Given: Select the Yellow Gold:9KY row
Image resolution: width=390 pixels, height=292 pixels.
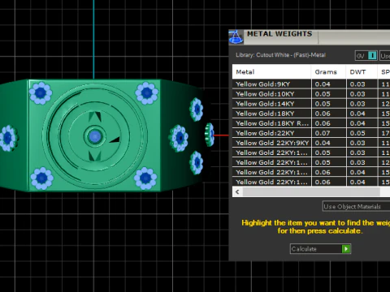Looking at the screenshot, I should pos(311,84).
